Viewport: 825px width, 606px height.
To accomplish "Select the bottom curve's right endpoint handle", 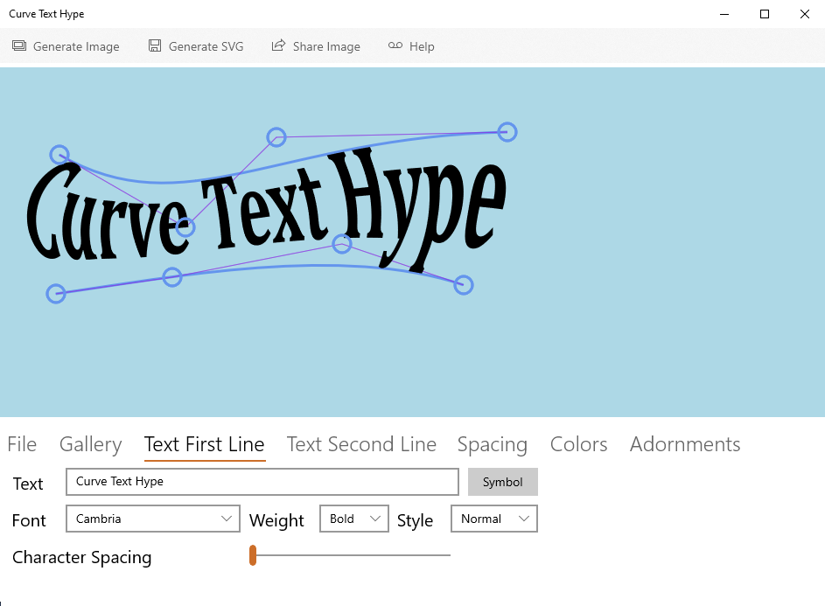I will (x=464, y=285).
